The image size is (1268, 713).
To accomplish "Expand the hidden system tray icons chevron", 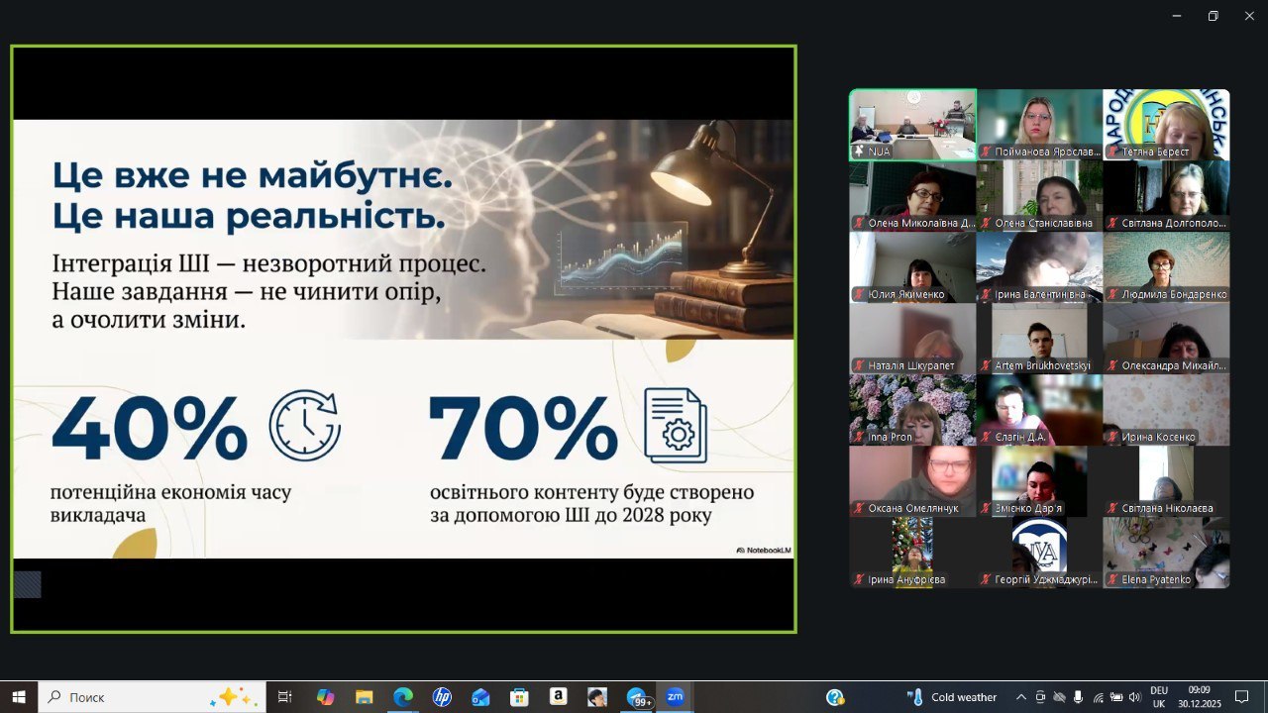I will click(1020, 697).
